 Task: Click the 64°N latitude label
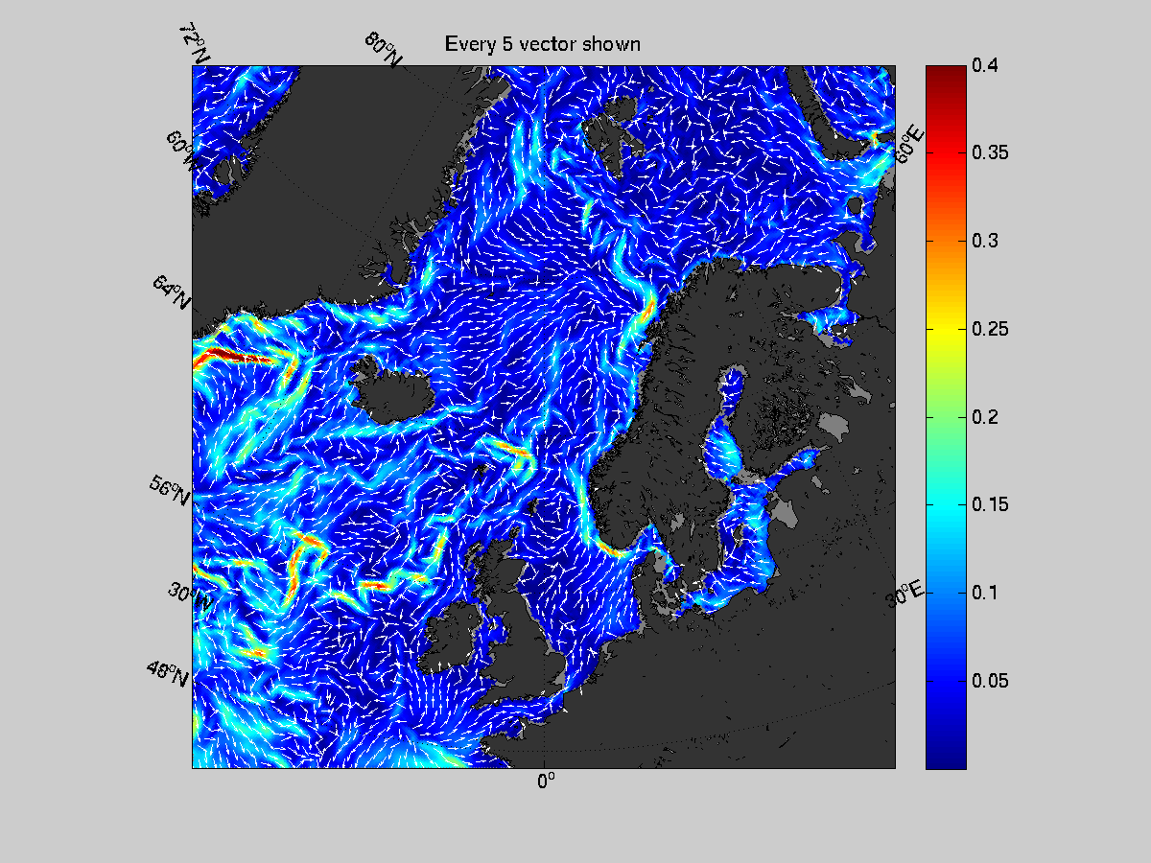tap(171, 292)
